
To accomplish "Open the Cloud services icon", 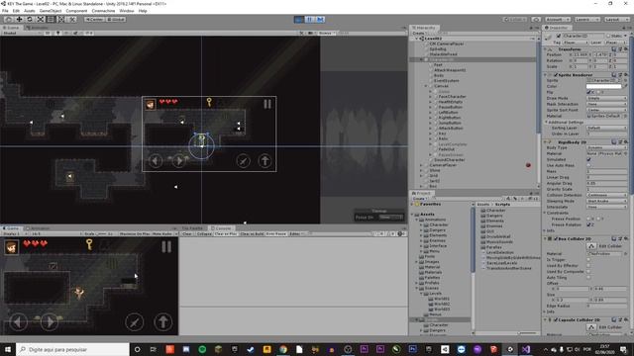I will tap(536, 20).
